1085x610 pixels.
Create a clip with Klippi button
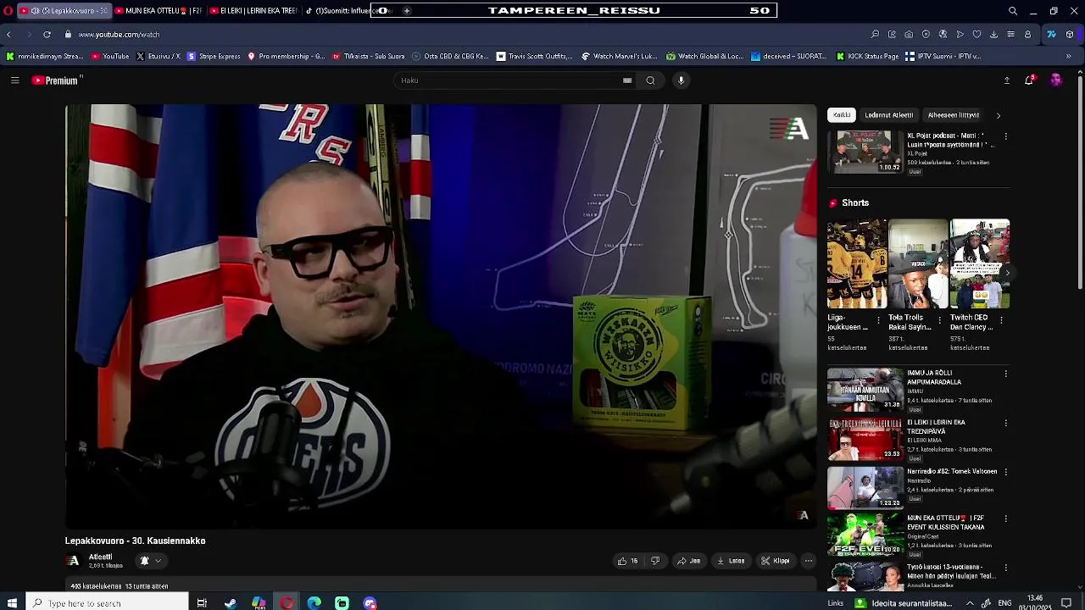click(x=776, y=561)
